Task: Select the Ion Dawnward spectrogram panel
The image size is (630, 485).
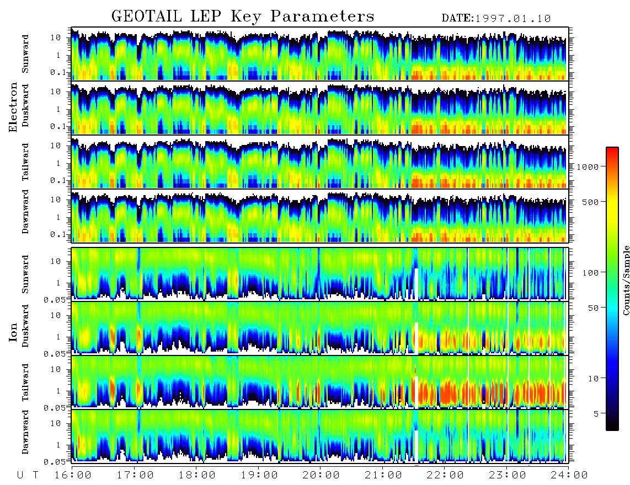Action: coord(320,436)
